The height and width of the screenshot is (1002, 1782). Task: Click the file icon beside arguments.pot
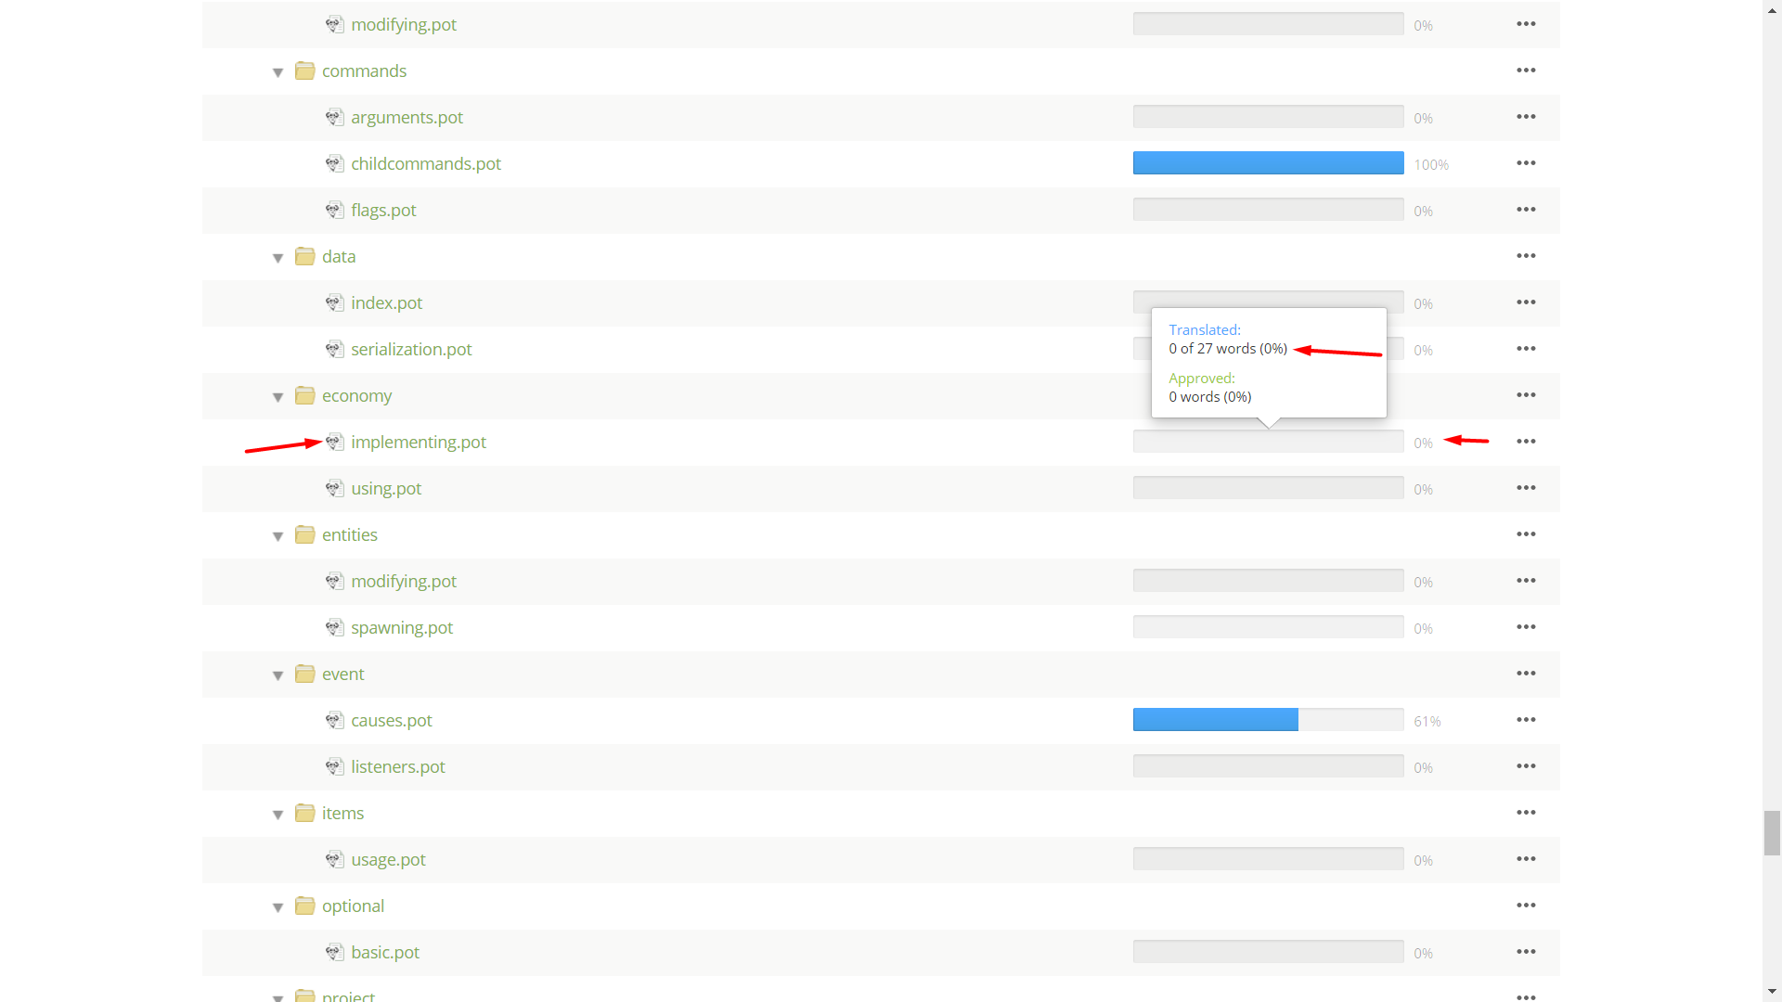tap(335, 117)
